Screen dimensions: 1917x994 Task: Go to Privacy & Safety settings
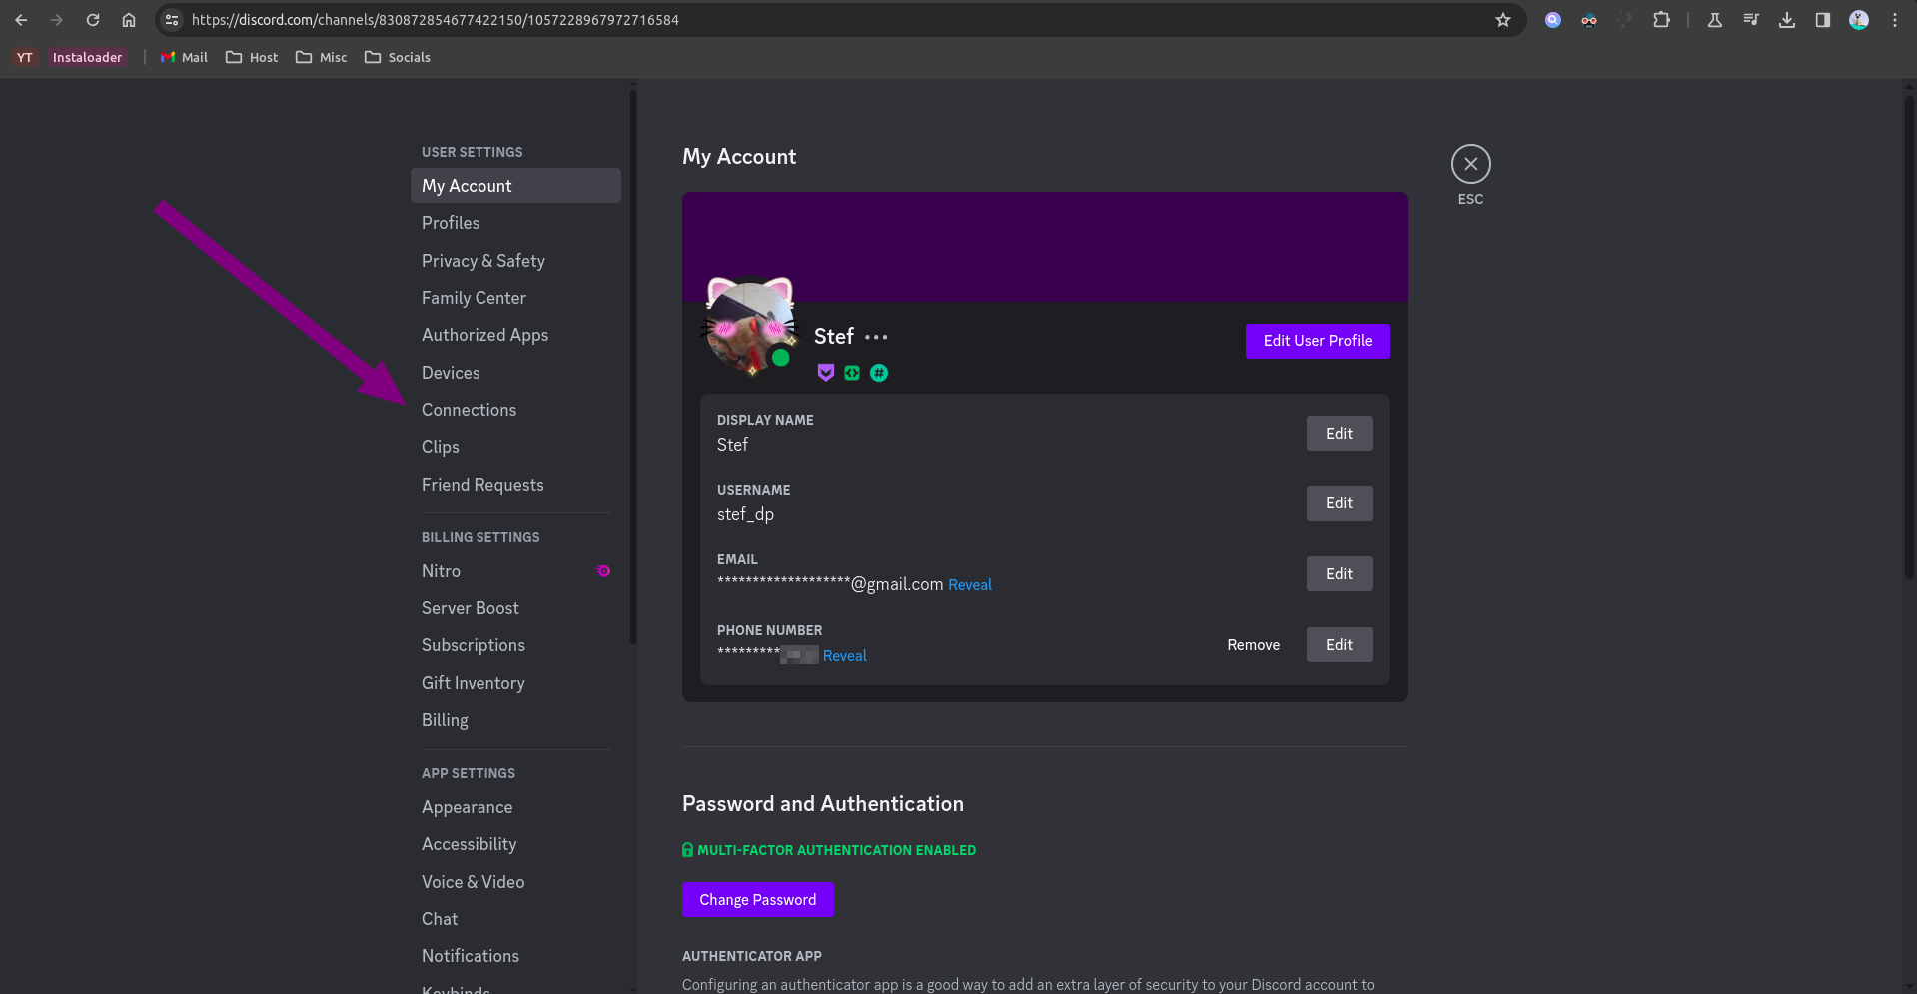482,261
